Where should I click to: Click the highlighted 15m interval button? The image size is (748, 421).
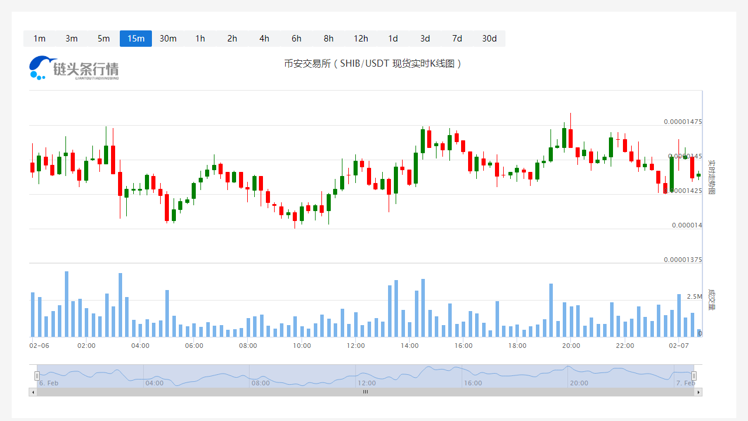136,39
